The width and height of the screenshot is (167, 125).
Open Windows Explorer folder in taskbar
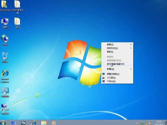coord(44,123)
